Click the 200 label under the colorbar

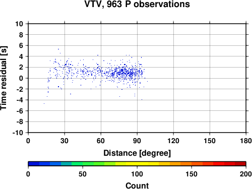pyautogui.click(x=246, y=174)
